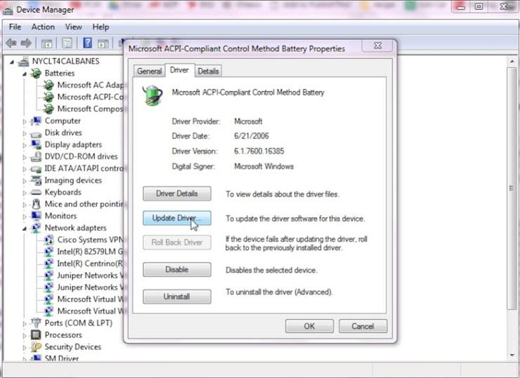Switch to the Details tab
The height and width of the screenshot is (378, 520).
click(x=208, y=71)
